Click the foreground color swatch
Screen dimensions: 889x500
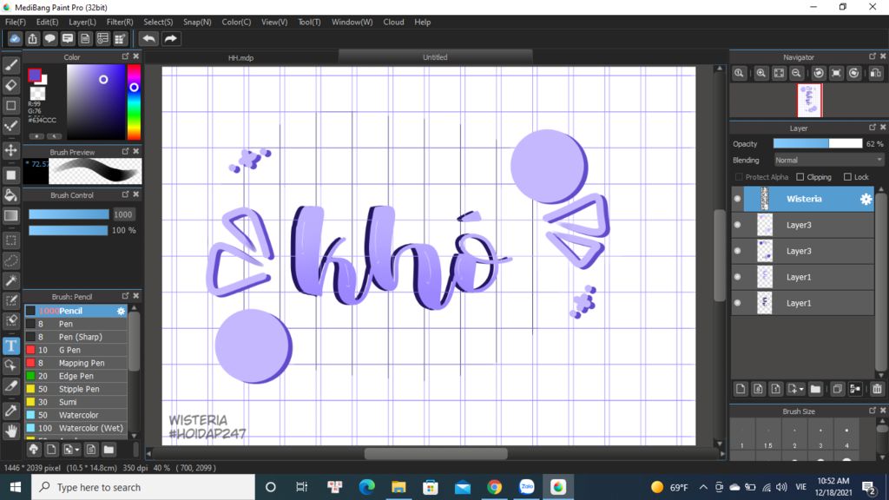point(35,75)
